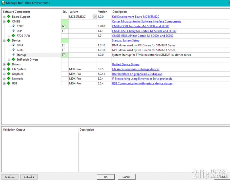This screenshot has width=230, height=180.
Task: Select the Startup tree item label
Action: click(21, 55)
